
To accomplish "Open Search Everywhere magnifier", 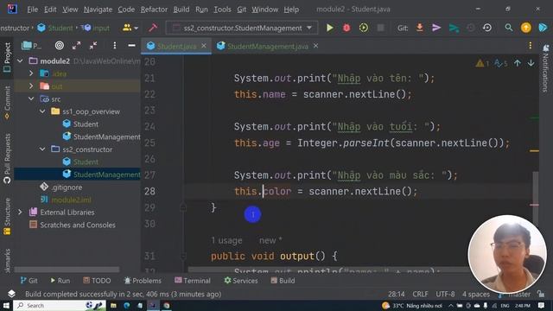I will pyautogui.click(x=509, y=28).
